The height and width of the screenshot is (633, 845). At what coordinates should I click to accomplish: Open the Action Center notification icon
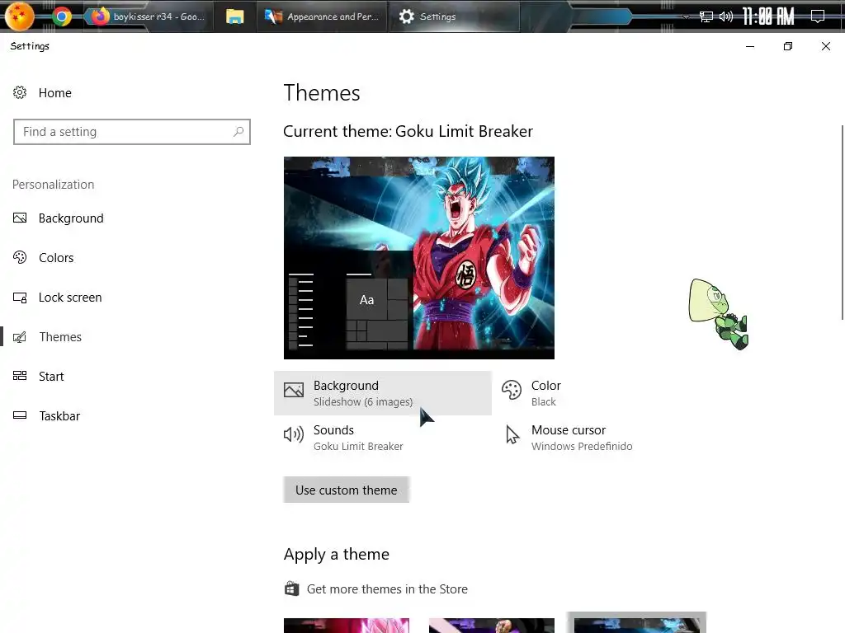(818, 16)
